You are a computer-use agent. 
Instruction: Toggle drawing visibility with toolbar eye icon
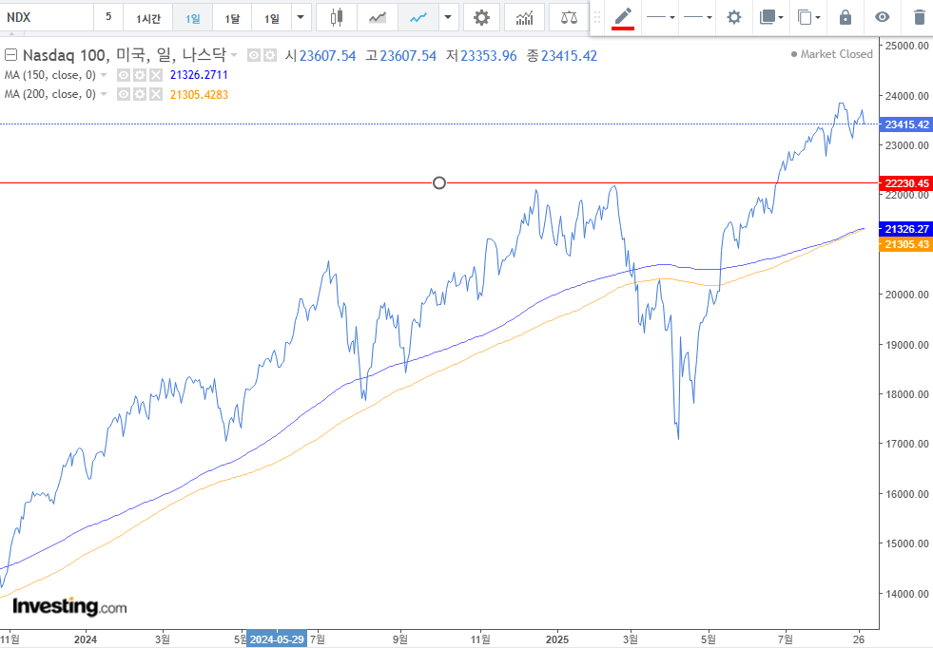tap(882, 17)
